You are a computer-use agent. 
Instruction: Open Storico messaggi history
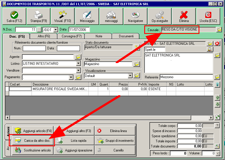pos(111,16)
